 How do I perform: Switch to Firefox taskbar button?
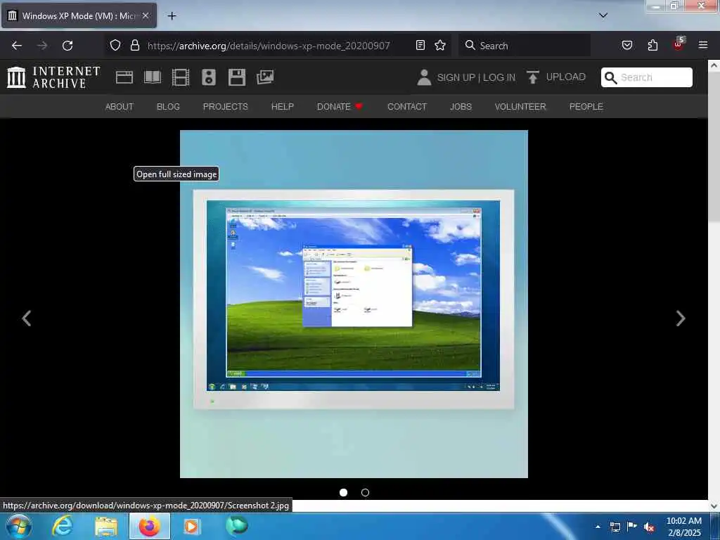point(150,526)
